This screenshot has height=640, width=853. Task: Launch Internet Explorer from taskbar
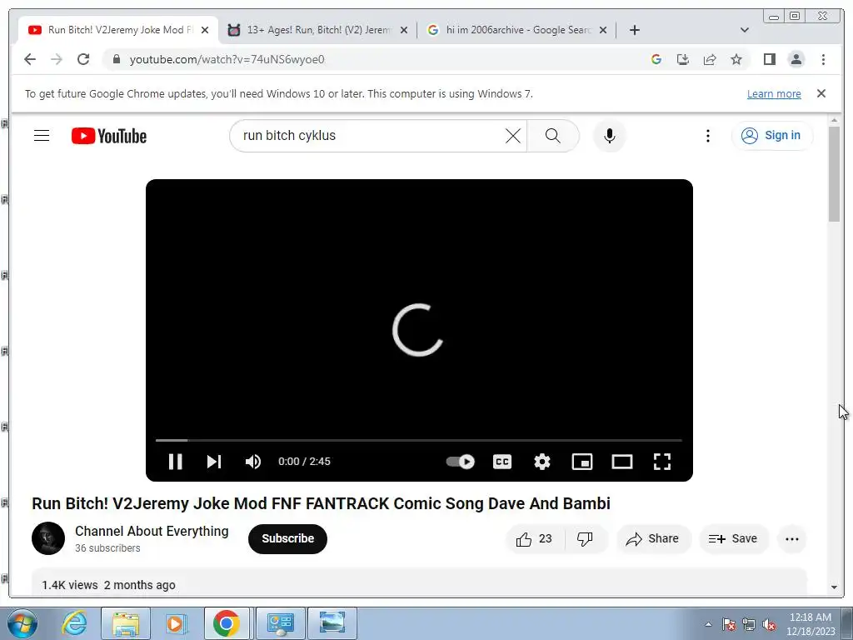coord(74,623)
